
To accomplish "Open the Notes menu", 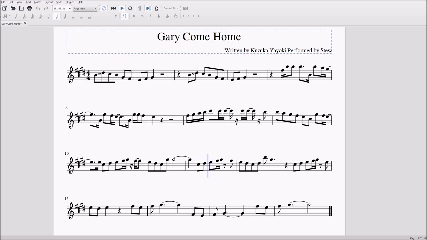I will (x=38, y=2).
